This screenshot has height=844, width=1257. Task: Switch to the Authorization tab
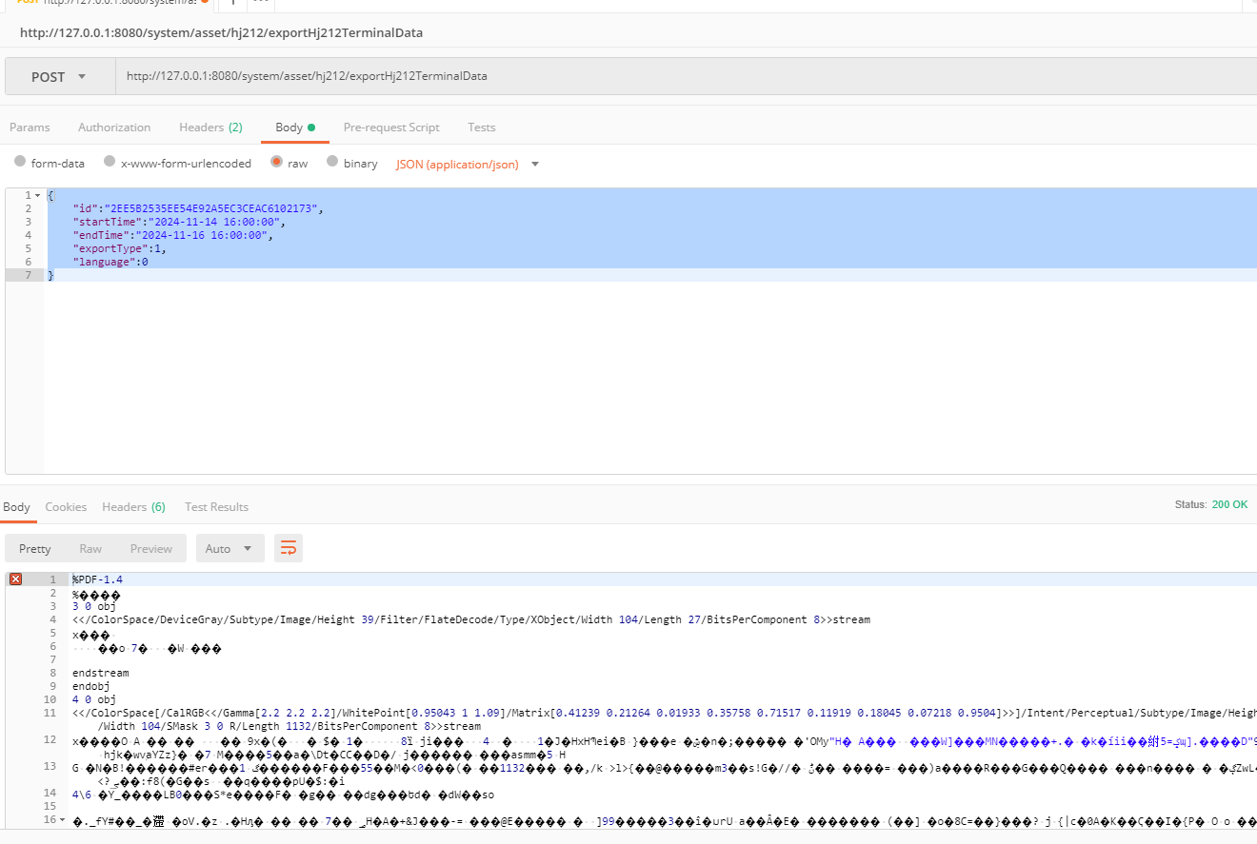(114, 128)
